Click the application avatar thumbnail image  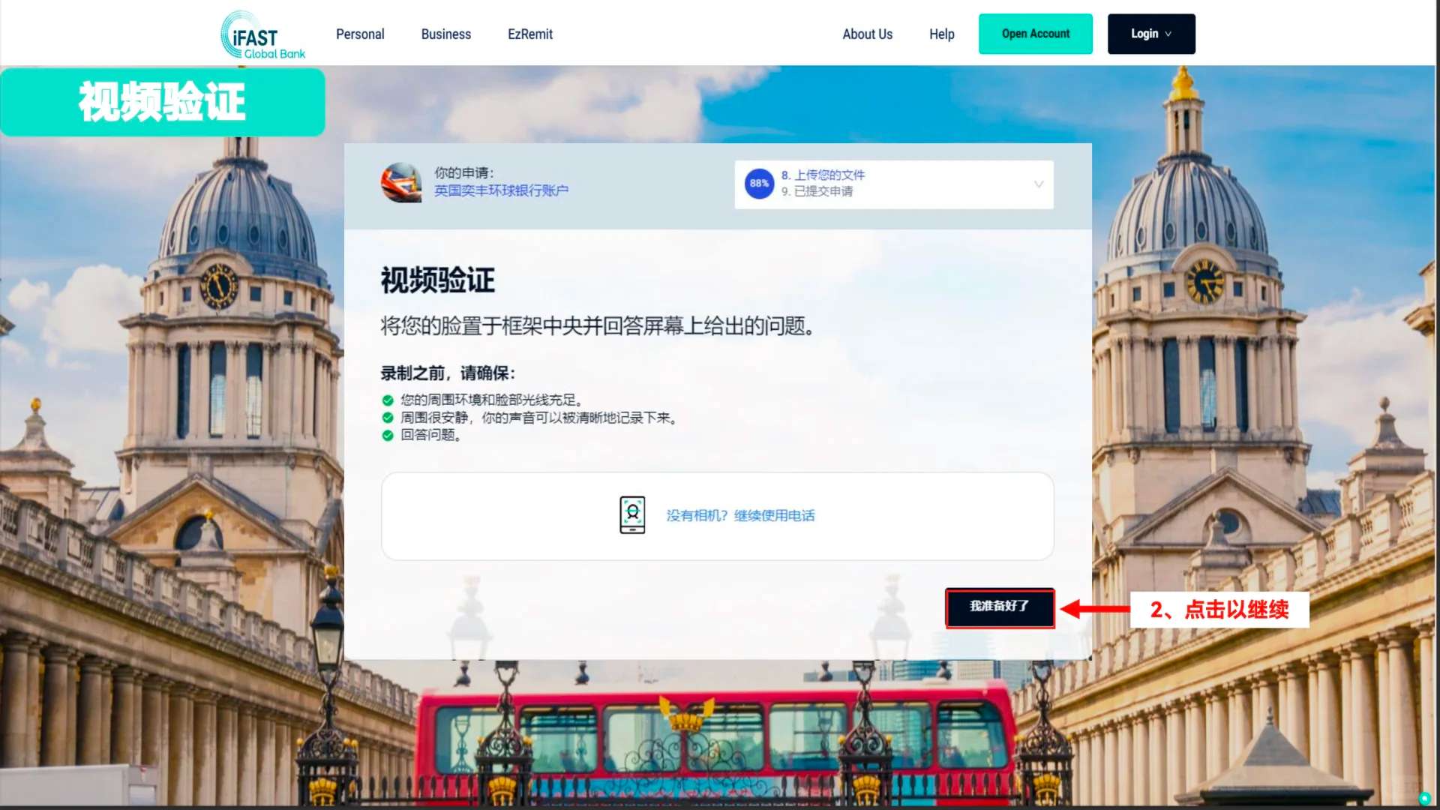coord(401,182)
